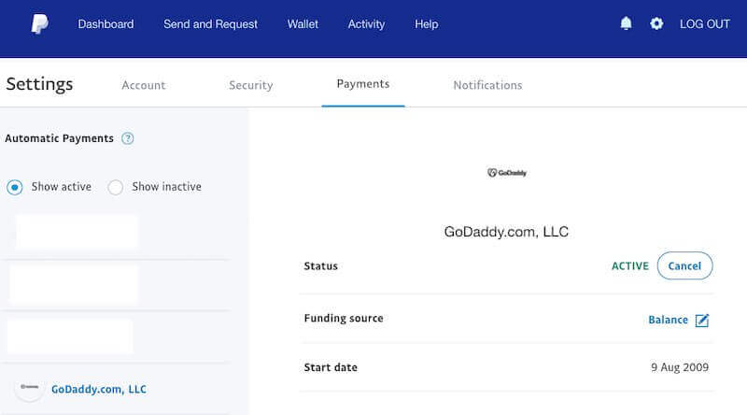Viewport: 747px width, 415px height.
Task: Open the notifications bell icon
Action: 626,23
